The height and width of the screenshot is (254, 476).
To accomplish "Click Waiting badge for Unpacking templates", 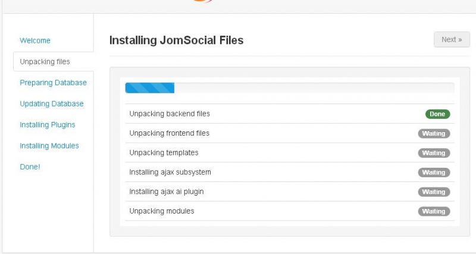I will (434, 153).
